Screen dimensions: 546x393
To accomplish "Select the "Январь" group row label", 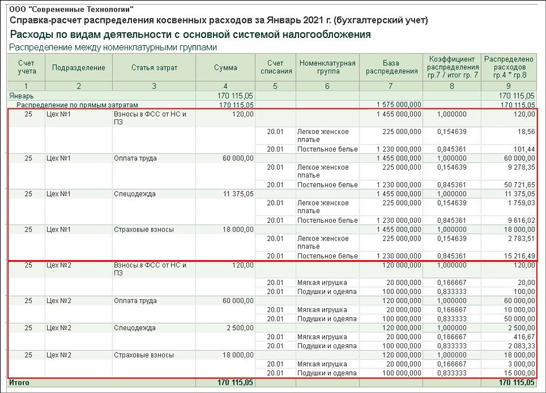I will [x=20, y=96].
